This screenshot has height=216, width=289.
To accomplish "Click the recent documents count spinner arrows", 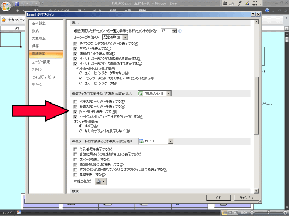I will (x=174, y=31).
